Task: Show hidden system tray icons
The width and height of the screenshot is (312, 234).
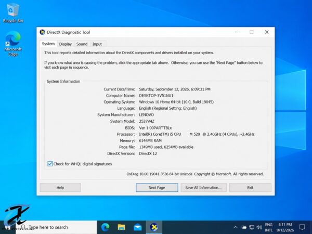Action: click(x=236, y=227)
